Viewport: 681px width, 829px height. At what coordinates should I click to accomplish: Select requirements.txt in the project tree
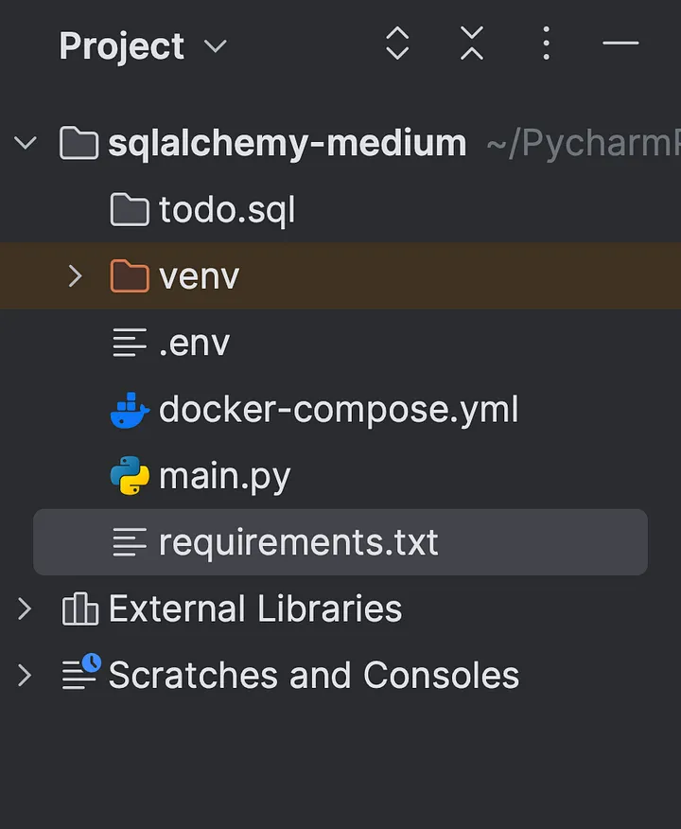pos(299,541)
